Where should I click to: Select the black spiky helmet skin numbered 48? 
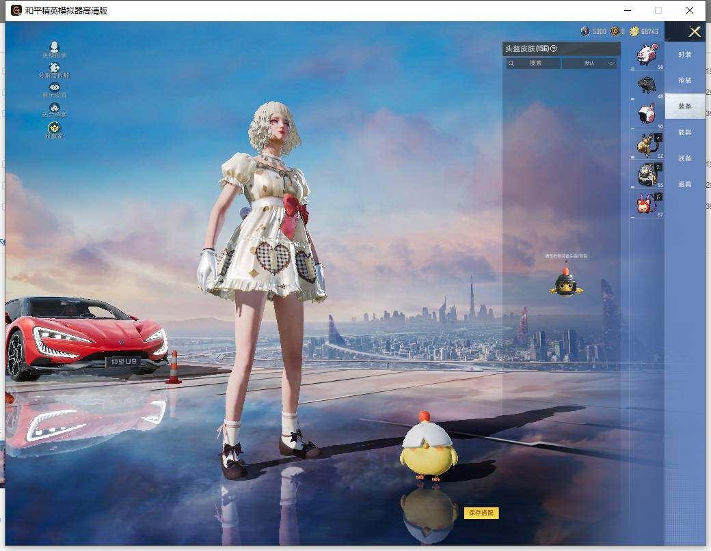647,85
